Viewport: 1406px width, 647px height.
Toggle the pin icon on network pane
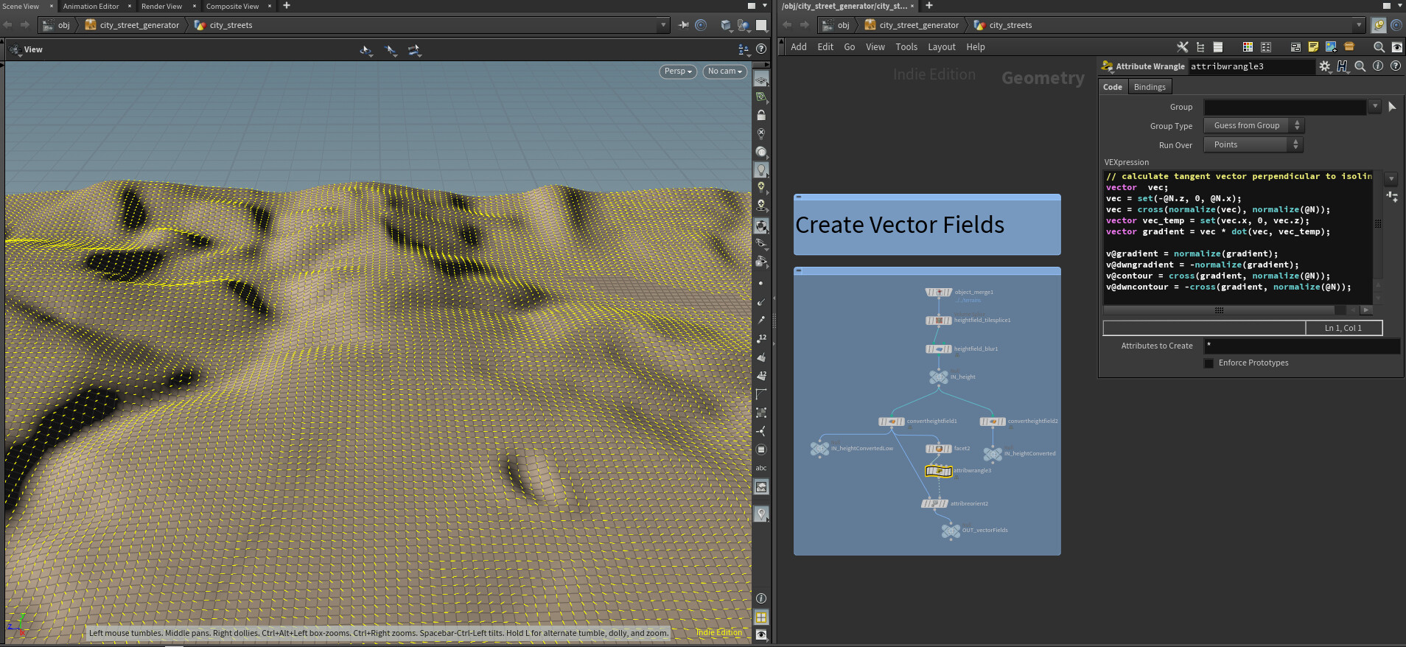point(1379,25)
